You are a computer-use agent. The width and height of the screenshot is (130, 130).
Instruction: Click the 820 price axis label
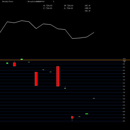coord(124,86)
